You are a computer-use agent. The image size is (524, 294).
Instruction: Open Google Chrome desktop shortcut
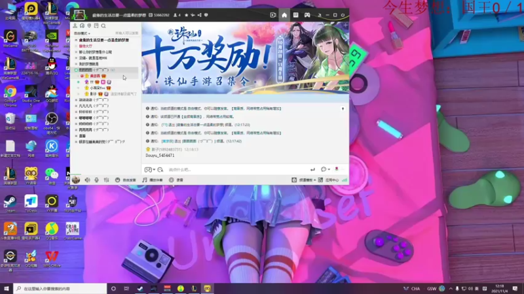pos(10,95)
